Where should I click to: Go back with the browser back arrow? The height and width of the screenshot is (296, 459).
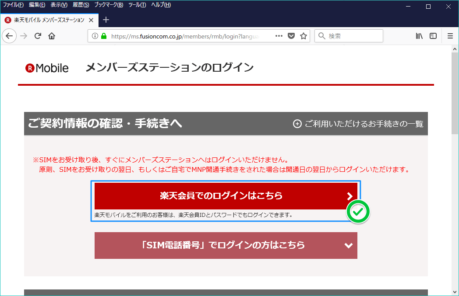(x=9, y=36)
